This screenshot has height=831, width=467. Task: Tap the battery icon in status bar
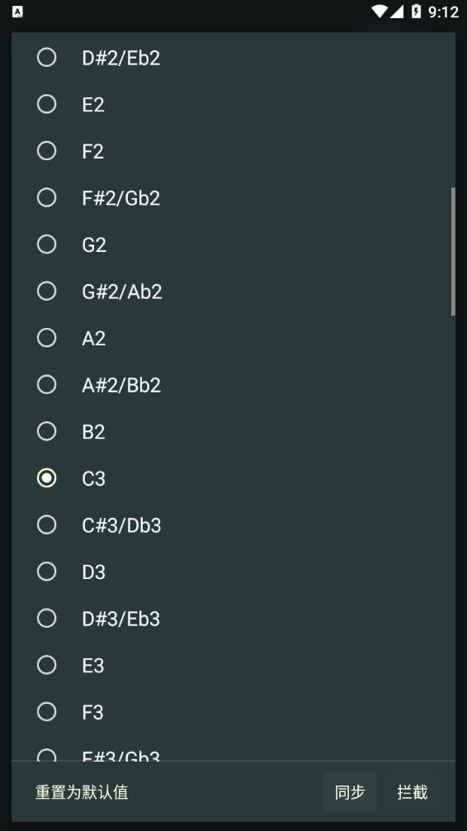pyautogui.click(x=416, y=11)
